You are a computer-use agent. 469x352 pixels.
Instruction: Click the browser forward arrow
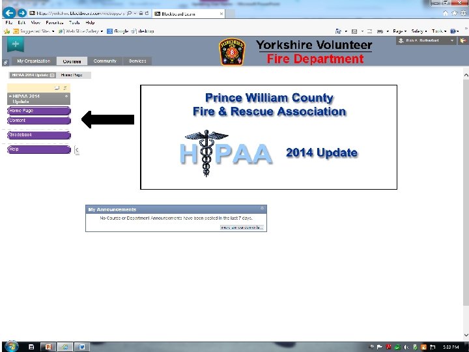(x=22, y=13)
